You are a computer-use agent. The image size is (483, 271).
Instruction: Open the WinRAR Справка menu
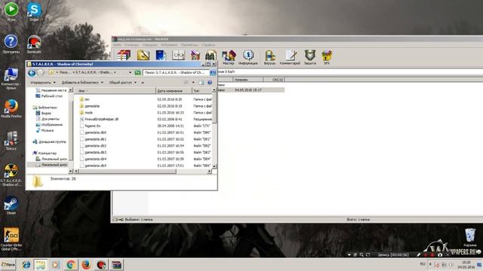pos(208,45)
